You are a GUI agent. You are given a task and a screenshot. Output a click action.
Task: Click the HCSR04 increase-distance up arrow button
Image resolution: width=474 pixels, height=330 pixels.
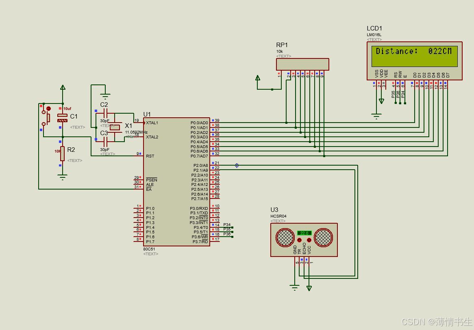pos(309,240)
